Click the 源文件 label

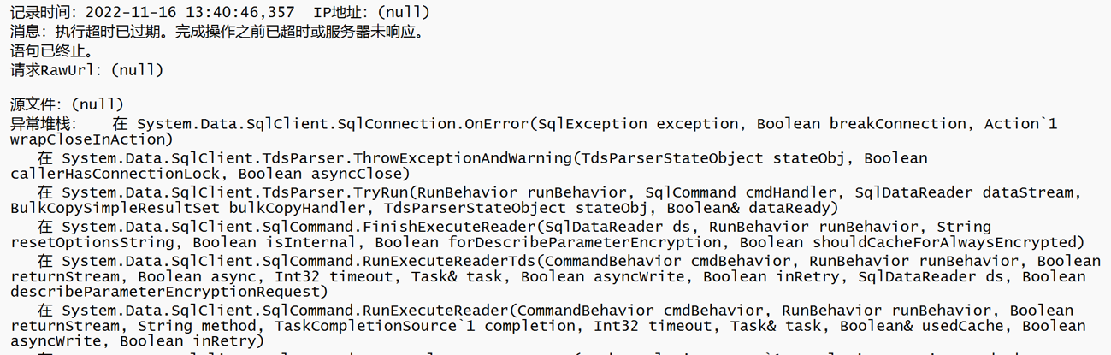tap(36, 104)
